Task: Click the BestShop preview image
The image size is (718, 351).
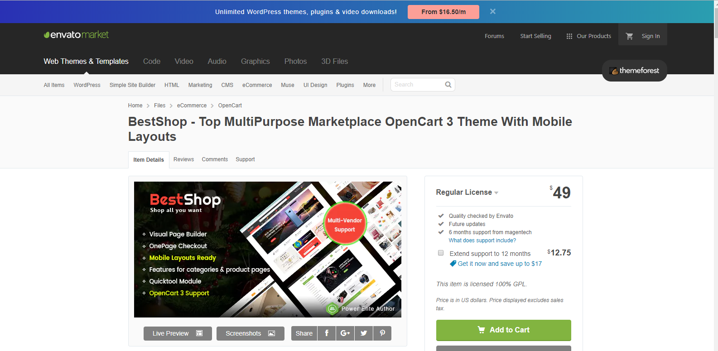Action: tap(268, 250)
